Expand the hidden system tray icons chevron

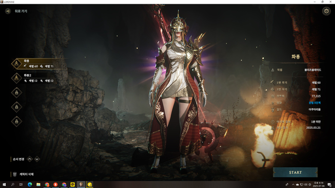(x=293, y=184)
